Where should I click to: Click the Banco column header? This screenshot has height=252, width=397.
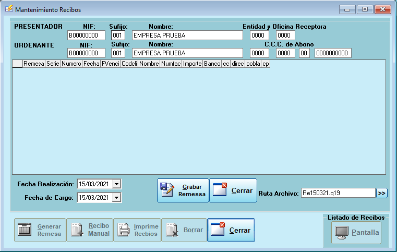[212, 64]
